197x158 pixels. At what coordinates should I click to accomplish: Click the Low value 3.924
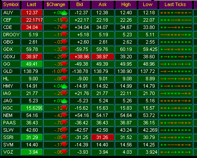148,152
